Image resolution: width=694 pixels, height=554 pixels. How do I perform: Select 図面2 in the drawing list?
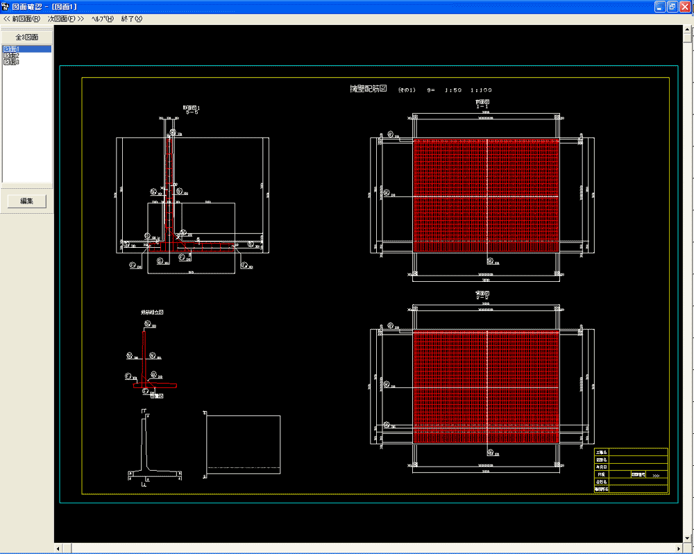(11, 56)
